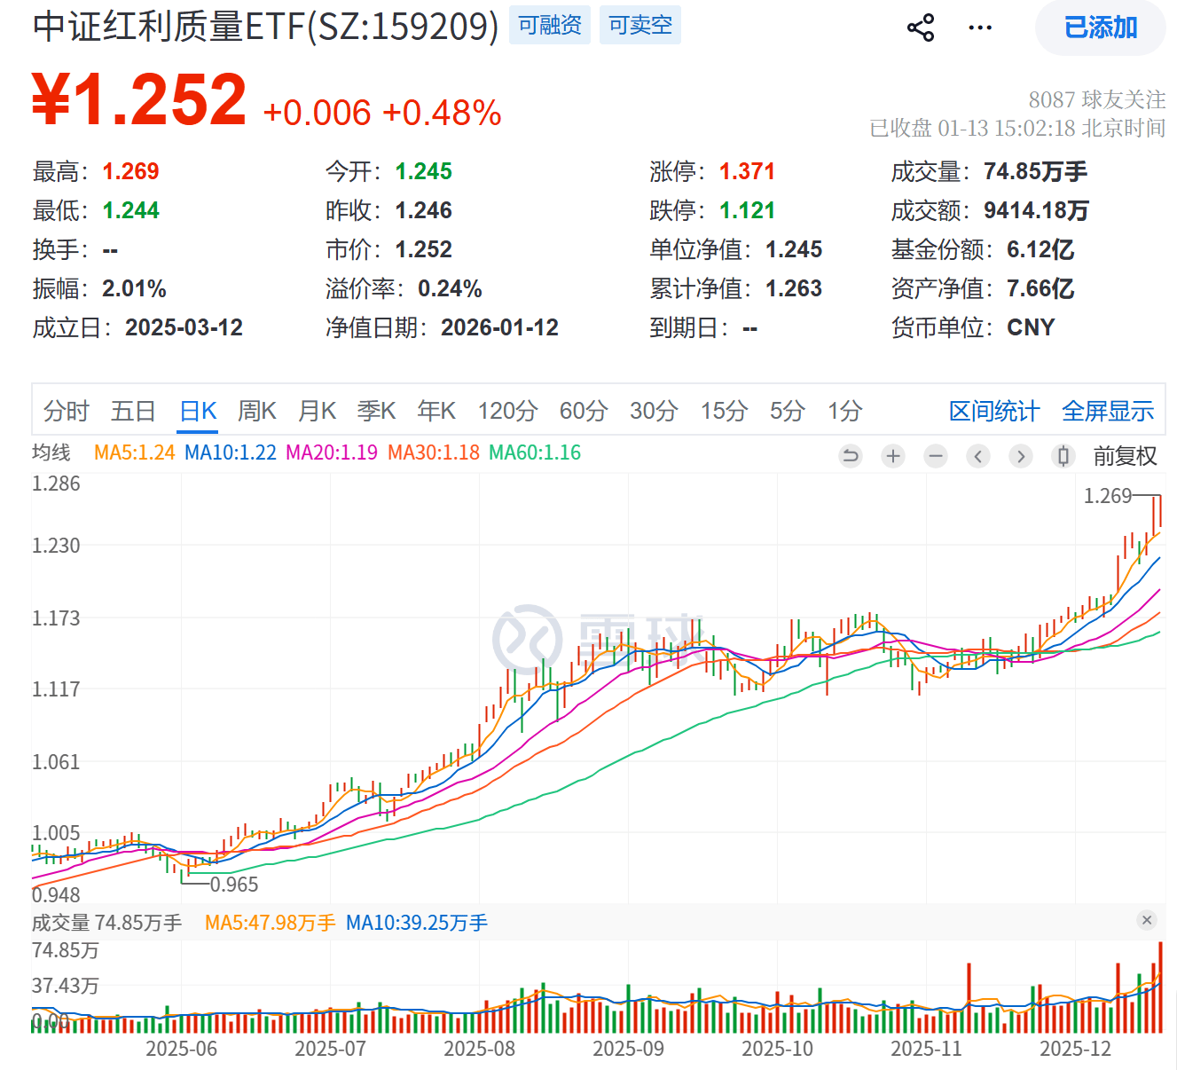1177x1070 pixels.
Task: Expand the 120分 interval option
Action: click(x=506, y=411)
